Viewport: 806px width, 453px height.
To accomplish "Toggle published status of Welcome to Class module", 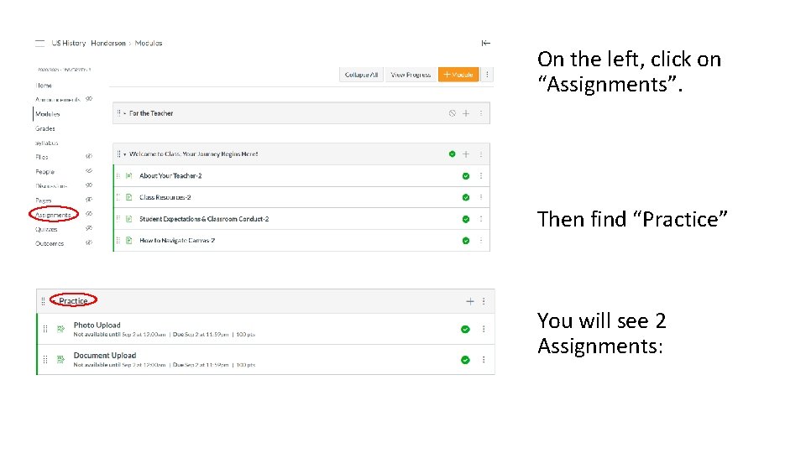I will [x=452, y=154].
